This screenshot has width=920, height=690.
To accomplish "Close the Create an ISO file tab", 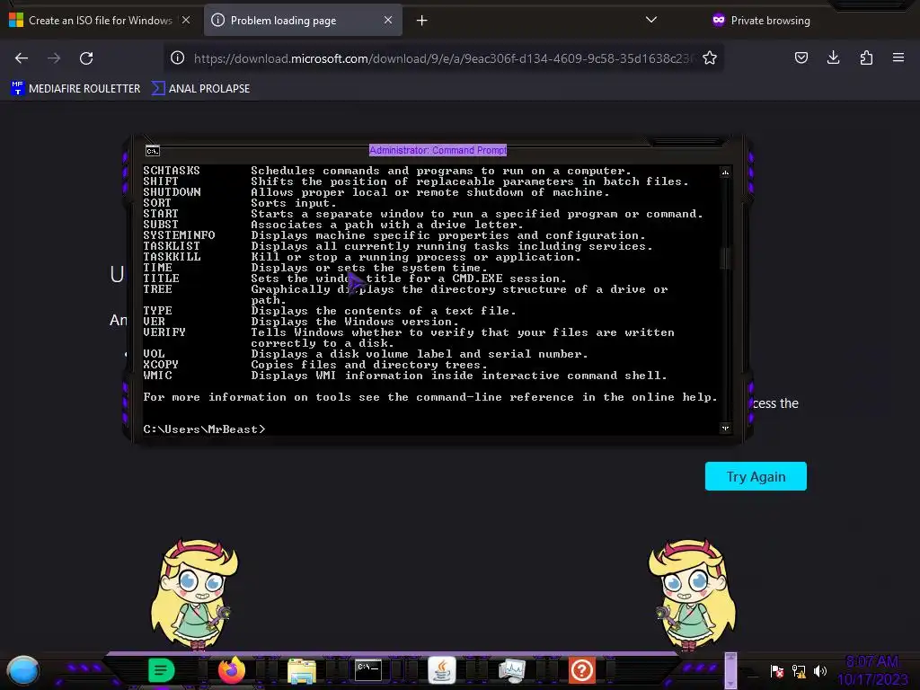I will tap(186, 20).
